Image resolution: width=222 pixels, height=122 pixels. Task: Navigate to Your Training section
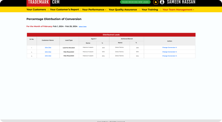point(150,10)
